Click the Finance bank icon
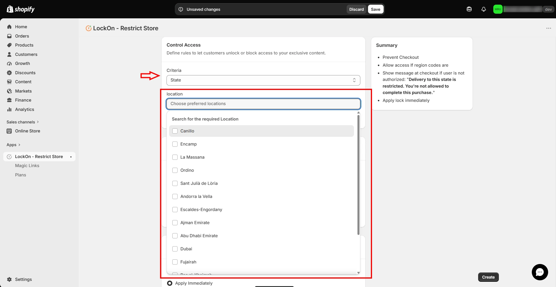This screenshot has height=287, width=556. point(9,100)
